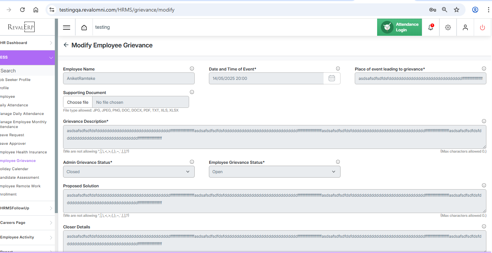
Task: Click the Choose file button
Action: (78, 102)
